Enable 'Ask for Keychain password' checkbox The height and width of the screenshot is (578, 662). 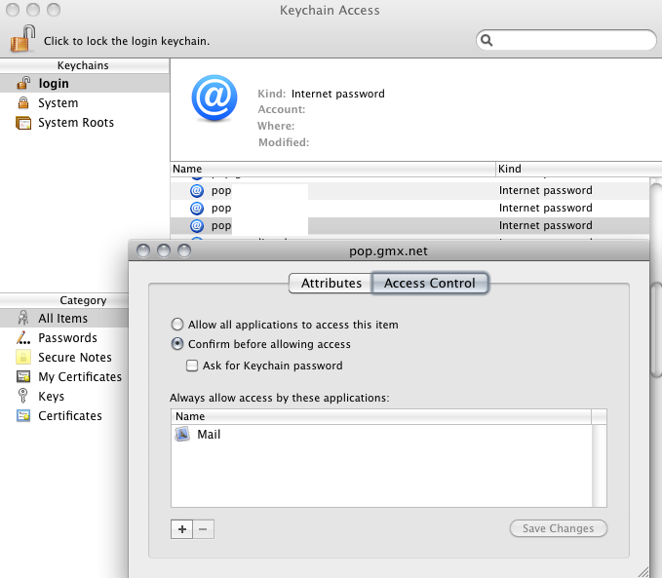[x=192, y=366]
